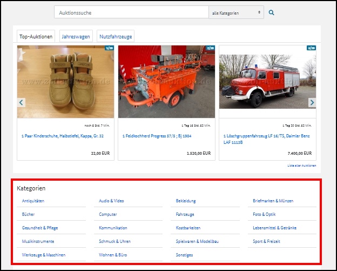Switch to the Nutzfahrzeuge tab
The image size is (337, 271).
(x=116, y=36)
